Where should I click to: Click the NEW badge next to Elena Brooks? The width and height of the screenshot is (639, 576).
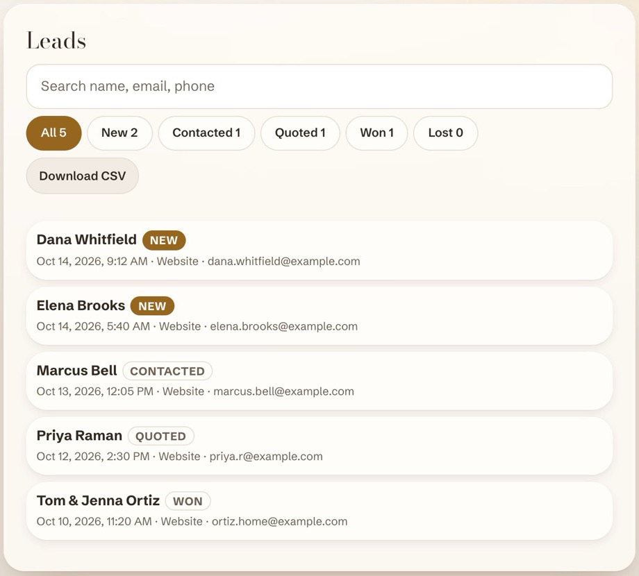[x=152, y=306]
